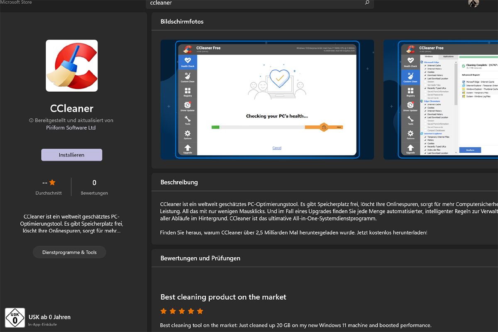Click the CCleaner app name heading
The height and width of the screenshot is (332, 498).
click(72, 109)
